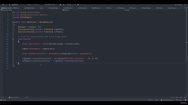The image size is (188, 105).
Task: Open the SettingsManager.cs tab
Action: coord(146,8)
